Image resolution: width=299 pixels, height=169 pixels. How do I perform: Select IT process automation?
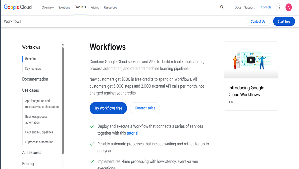coord(39,142)
